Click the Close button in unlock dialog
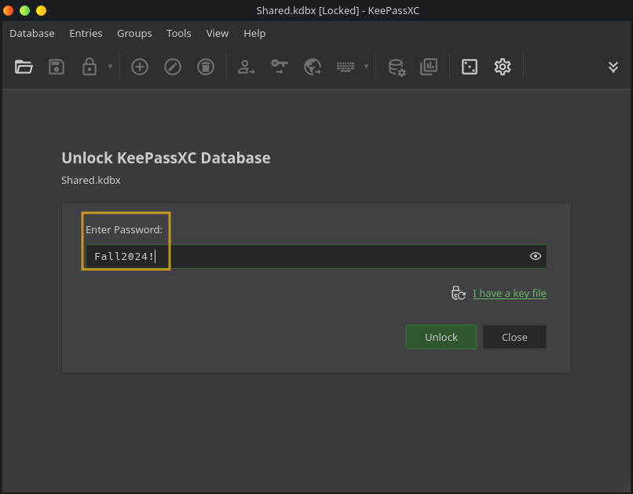 (x=514, y=337)
